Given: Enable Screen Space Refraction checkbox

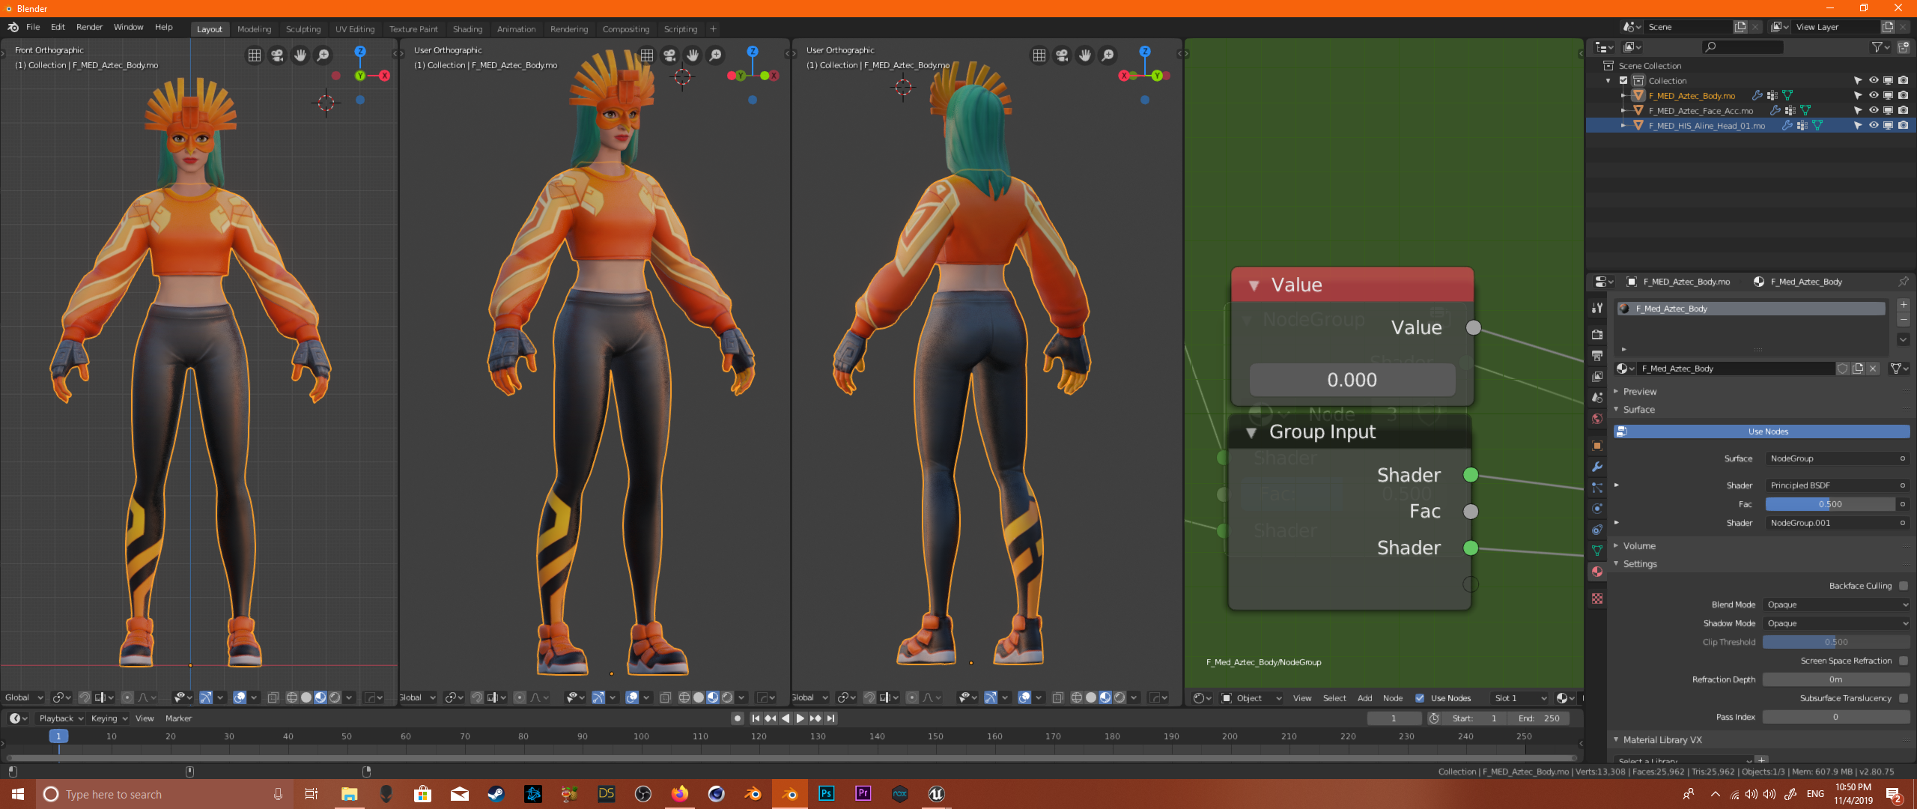Looking at the screenshot, I should 1903,661.
